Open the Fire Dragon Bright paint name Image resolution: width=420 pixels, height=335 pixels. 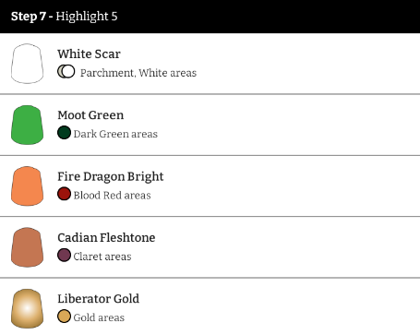pos(111,176)
